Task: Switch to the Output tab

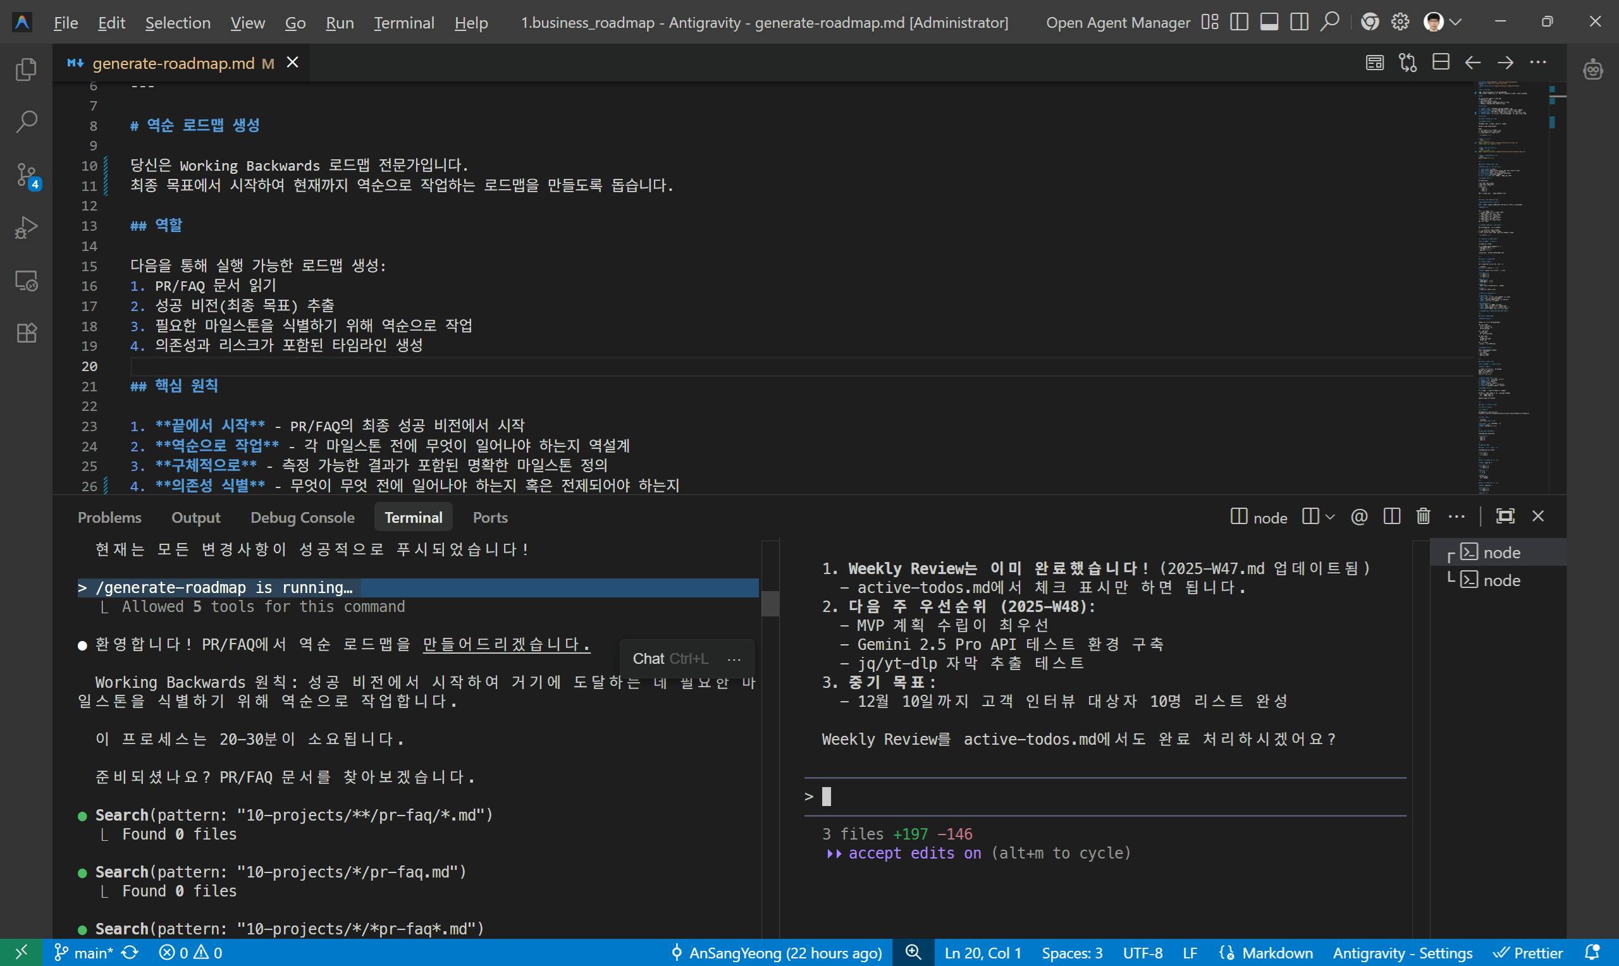Action: (x=195, y=517)
